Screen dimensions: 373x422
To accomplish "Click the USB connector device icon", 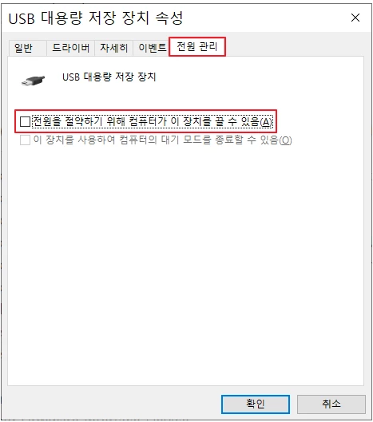I will tap(34, 80).
